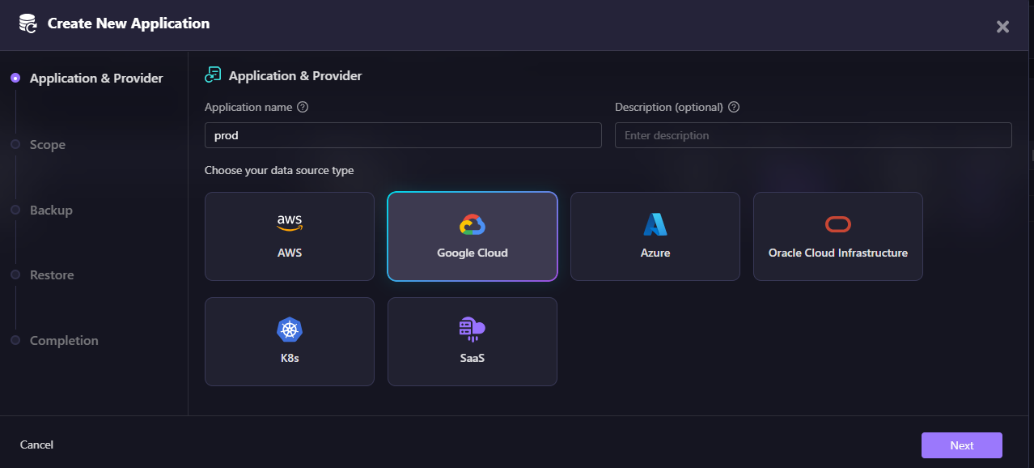Select the Google Cloud card label

tap(473, 253)
